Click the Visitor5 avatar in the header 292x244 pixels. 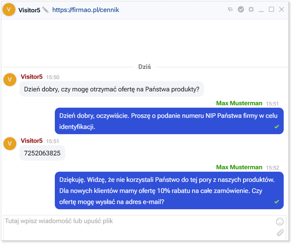[x=9, y=10]
